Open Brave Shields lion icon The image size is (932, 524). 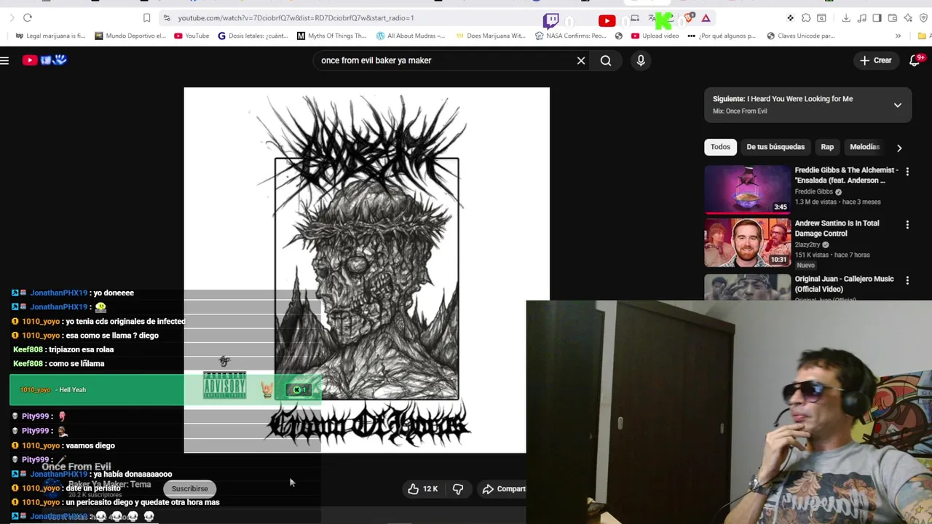pos(688,17)
